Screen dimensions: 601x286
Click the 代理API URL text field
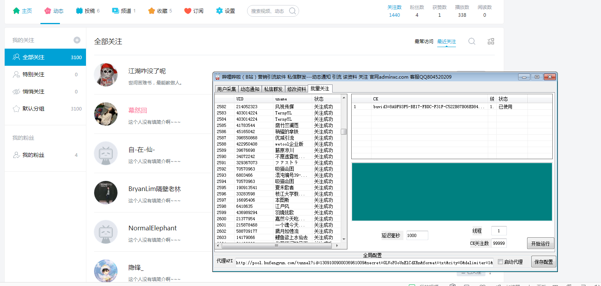pos(364,262)
